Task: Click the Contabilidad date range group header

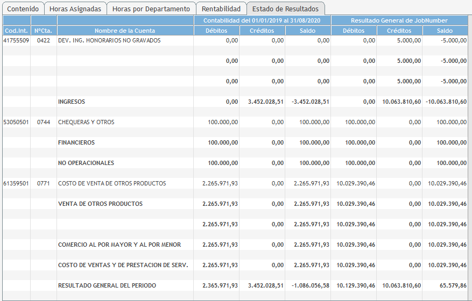Action: point(262,20)
